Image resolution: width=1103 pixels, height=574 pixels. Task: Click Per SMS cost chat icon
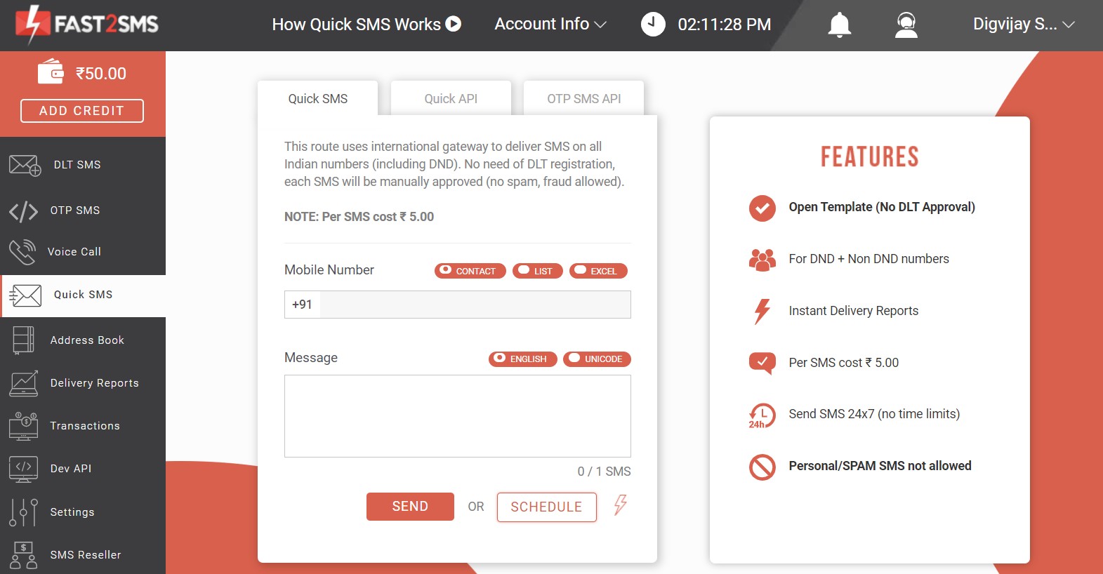762,363
